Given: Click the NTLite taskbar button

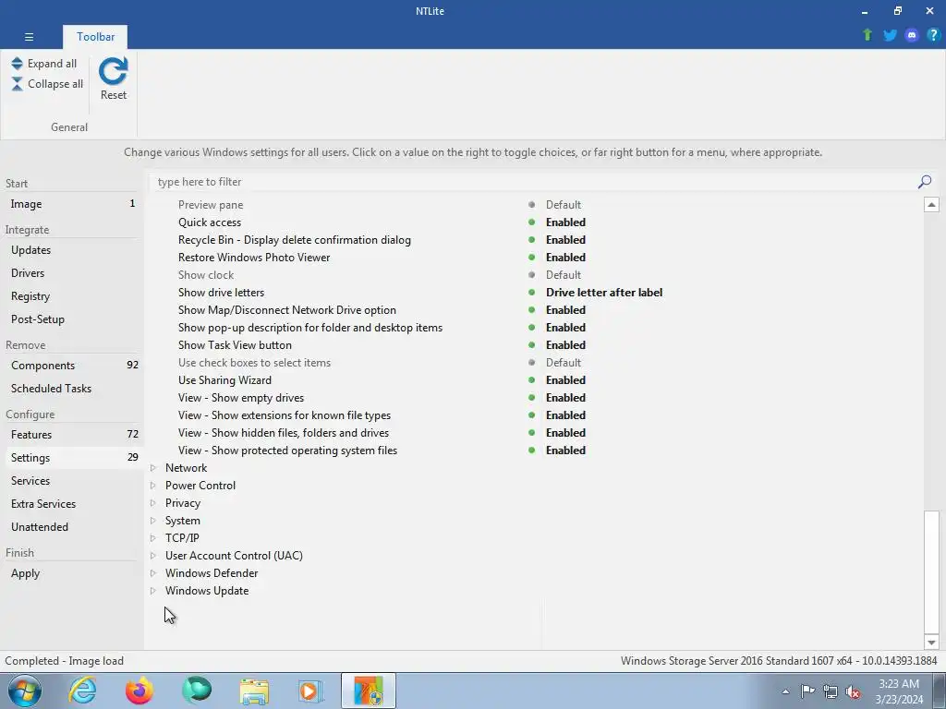Looking at the screenshot, I should 368,691.
